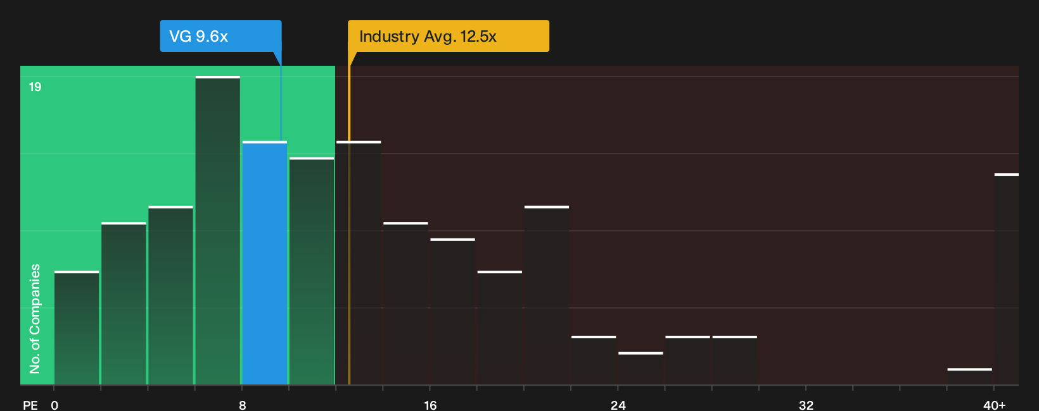Click the blue VG 9.6x label
Screen dimensions: 1039x411
[x=220, y=36]
